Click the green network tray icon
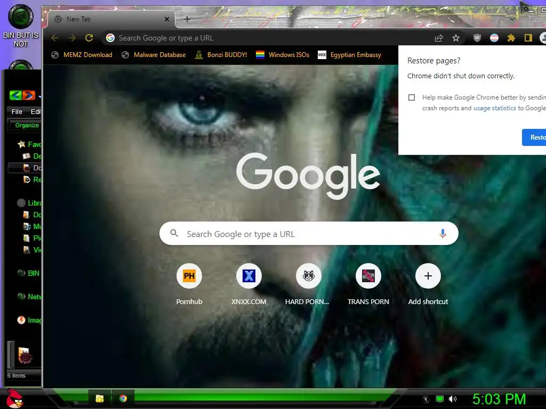The image size is (546, 409). tap(440, 399)
